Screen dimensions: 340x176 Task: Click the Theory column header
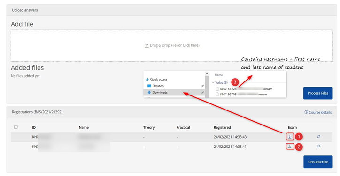tap(149, 128)
